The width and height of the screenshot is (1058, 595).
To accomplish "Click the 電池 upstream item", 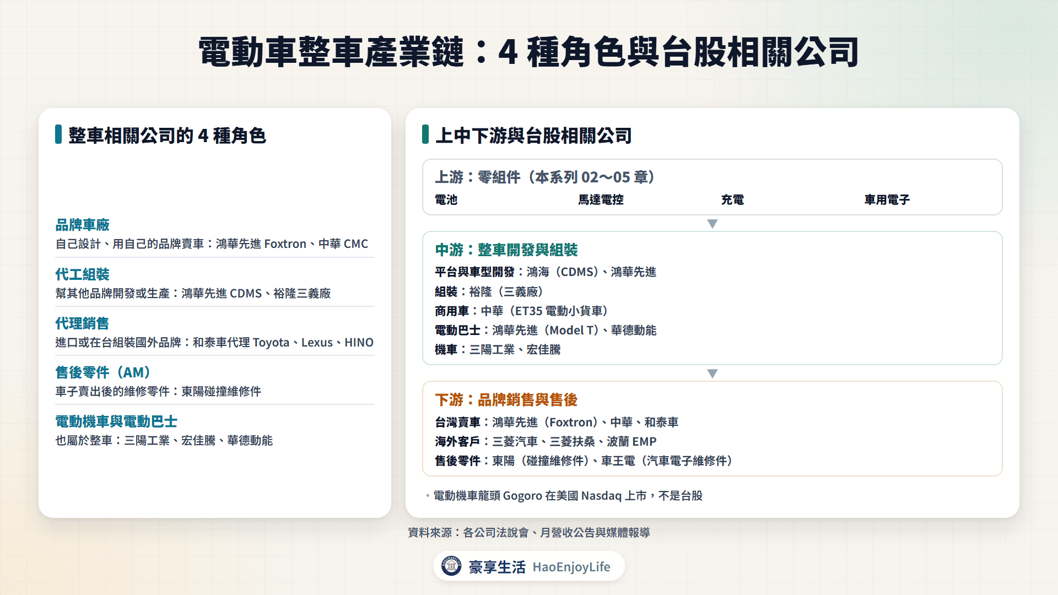I will click(446, 200).
